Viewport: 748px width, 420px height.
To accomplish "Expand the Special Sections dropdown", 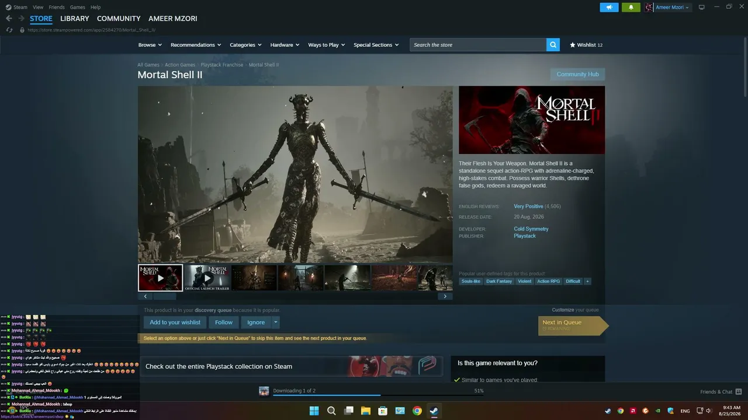I will [x=376, y=45].
